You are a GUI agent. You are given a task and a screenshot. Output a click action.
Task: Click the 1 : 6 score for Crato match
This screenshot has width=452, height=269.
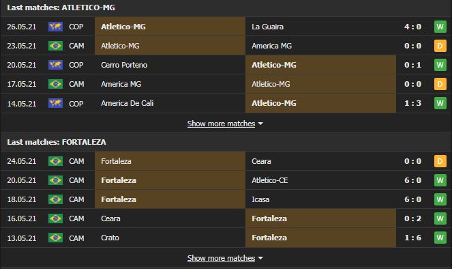click(x=412, y=238)
